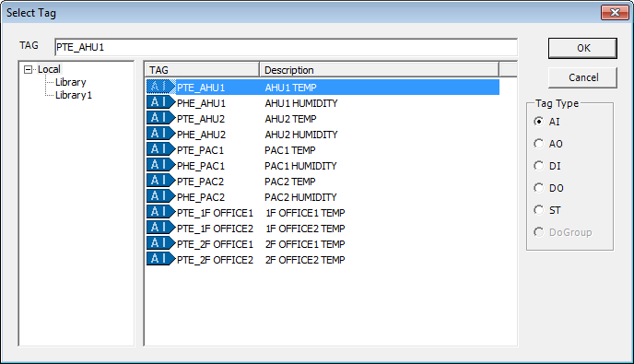Click the AI icon beside PHE_AHU1

point(161,102)
